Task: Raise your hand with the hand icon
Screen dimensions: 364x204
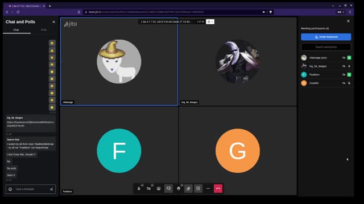Action: (178, 189)
